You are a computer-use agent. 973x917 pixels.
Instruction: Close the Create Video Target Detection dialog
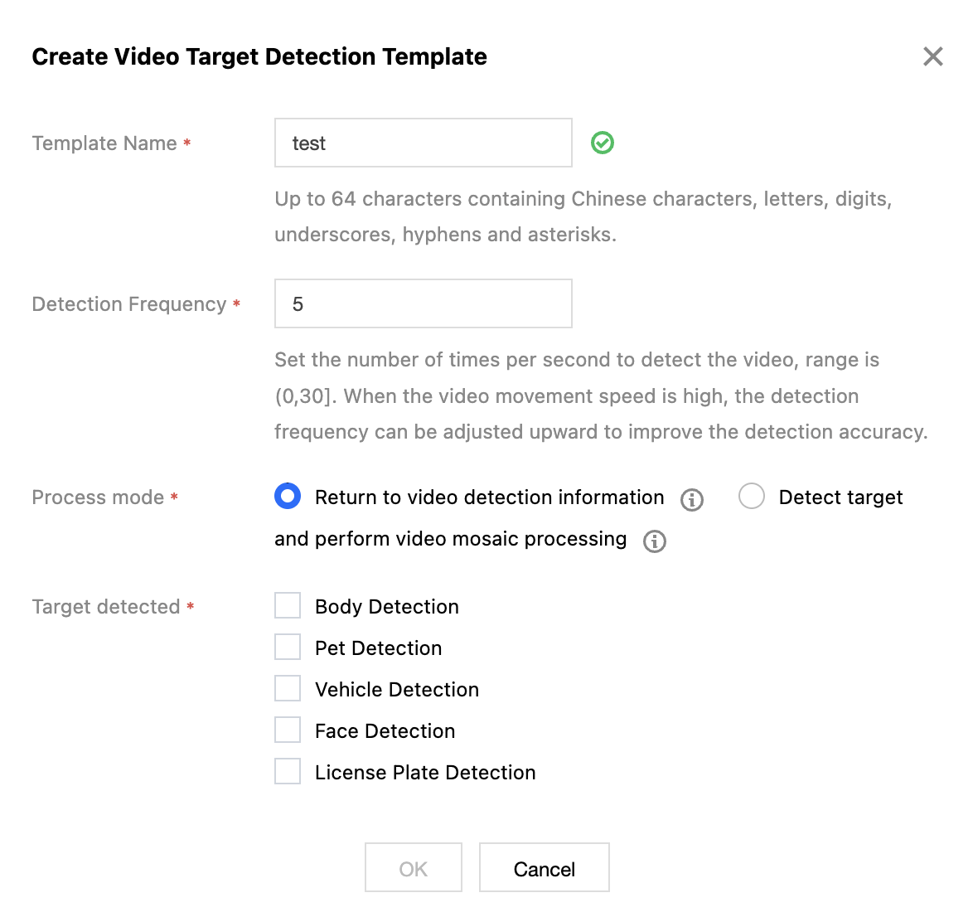click(x=932, y=56)
